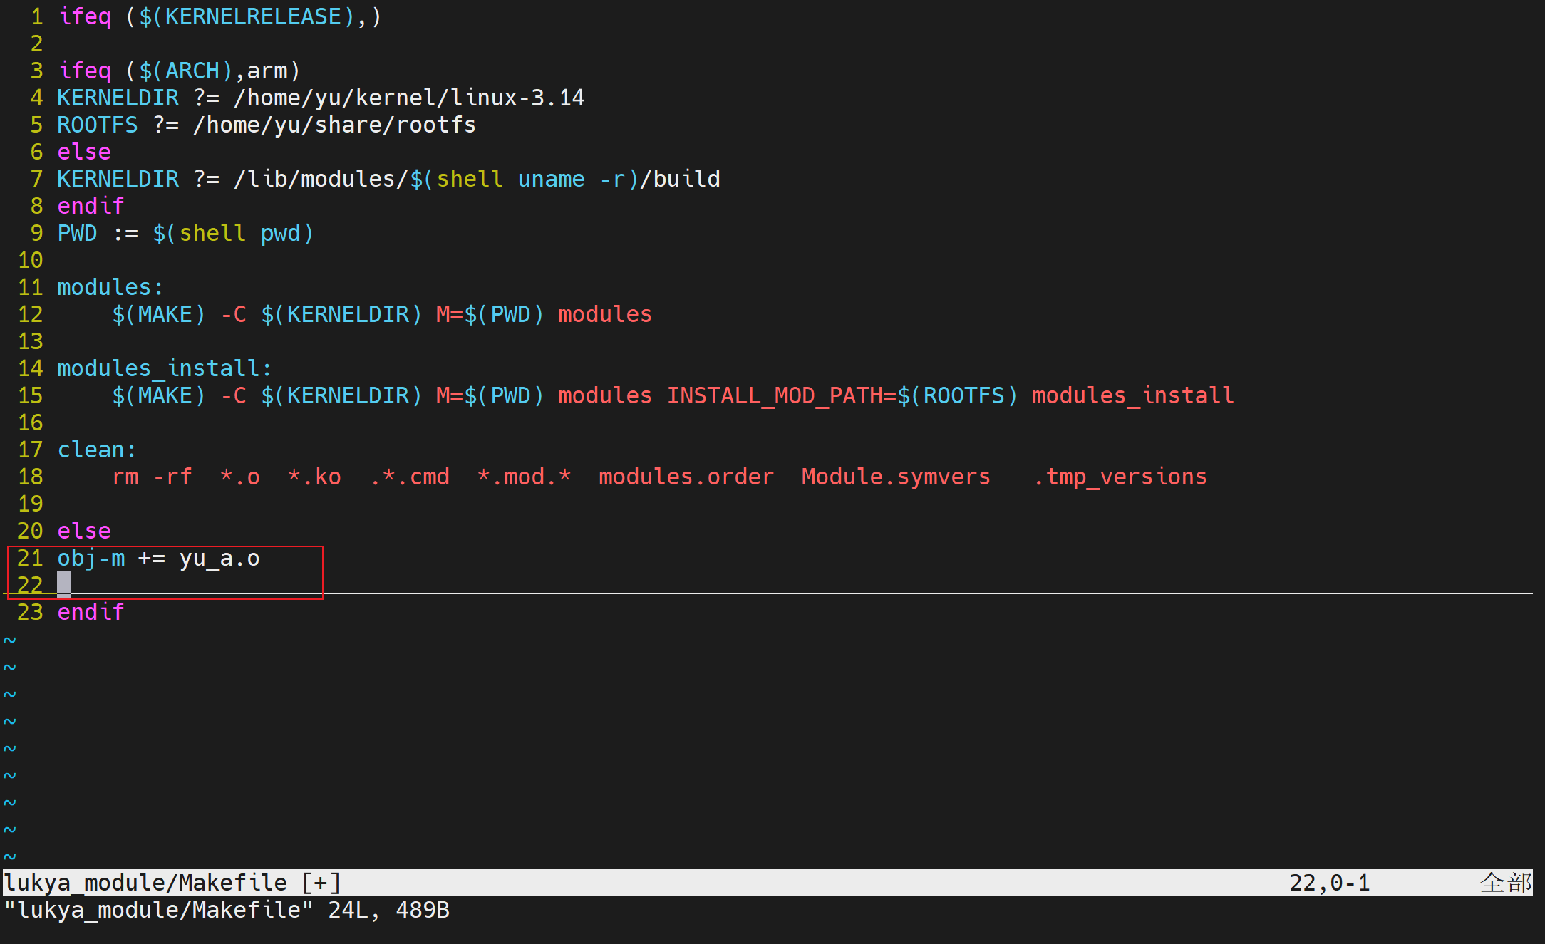
Task: Click the uname command on line 7
Action: (551, 179)
